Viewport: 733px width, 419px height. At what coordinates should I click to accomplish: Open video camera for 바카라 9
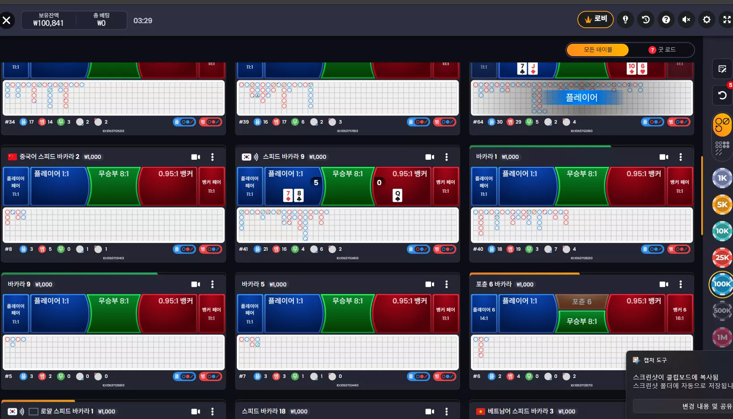[x=196, y=284]
